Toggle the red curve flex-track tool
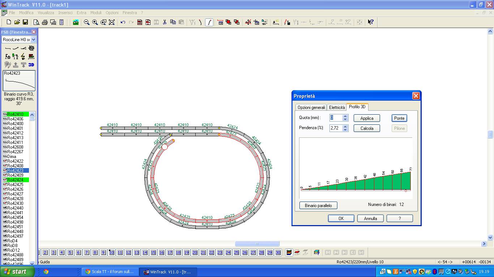Image resolution: width=494 pixels, height=277 pixels. coord(209,22)
